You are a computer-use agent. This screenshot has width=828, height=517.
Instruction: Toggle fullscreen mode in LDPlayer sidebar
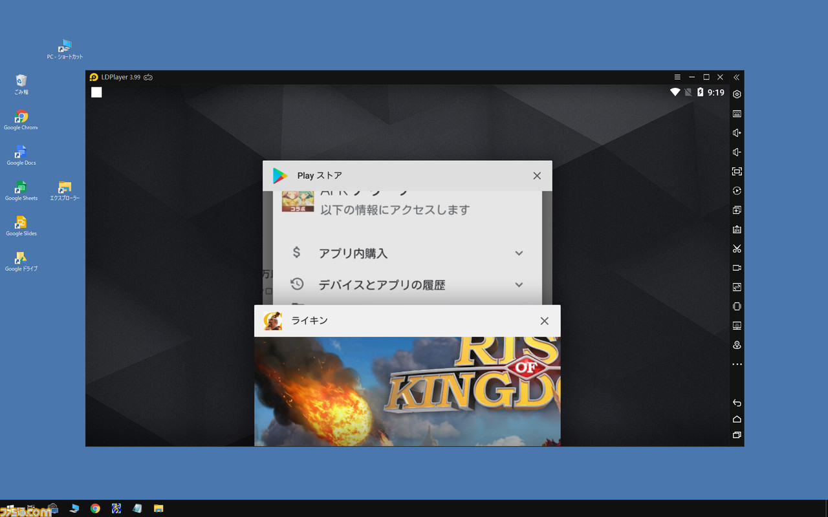click(737, 171)
